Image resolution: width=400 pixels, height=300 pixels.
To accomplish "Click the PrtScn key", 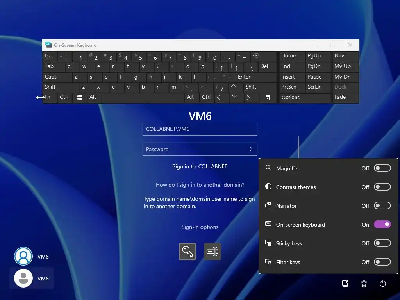I will 291,87.
